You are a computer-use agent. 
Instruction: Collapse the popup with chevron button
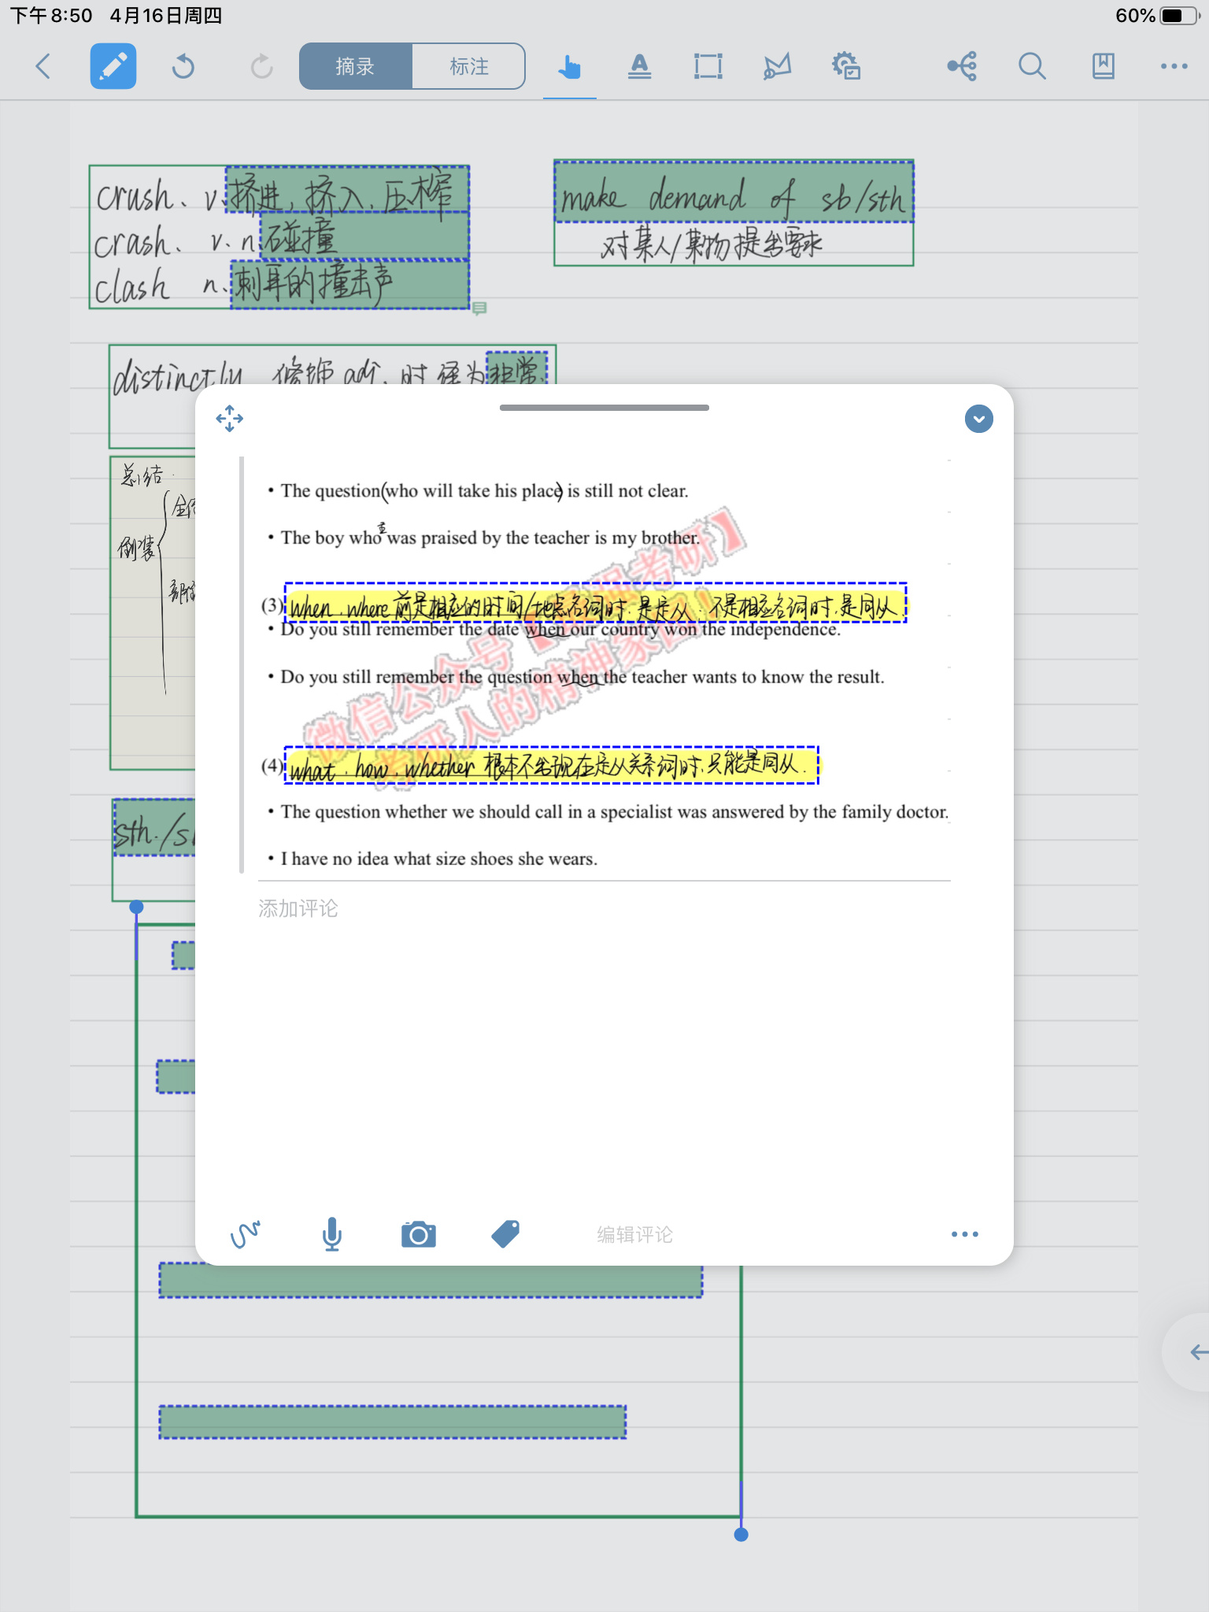[x=978, y=419]
